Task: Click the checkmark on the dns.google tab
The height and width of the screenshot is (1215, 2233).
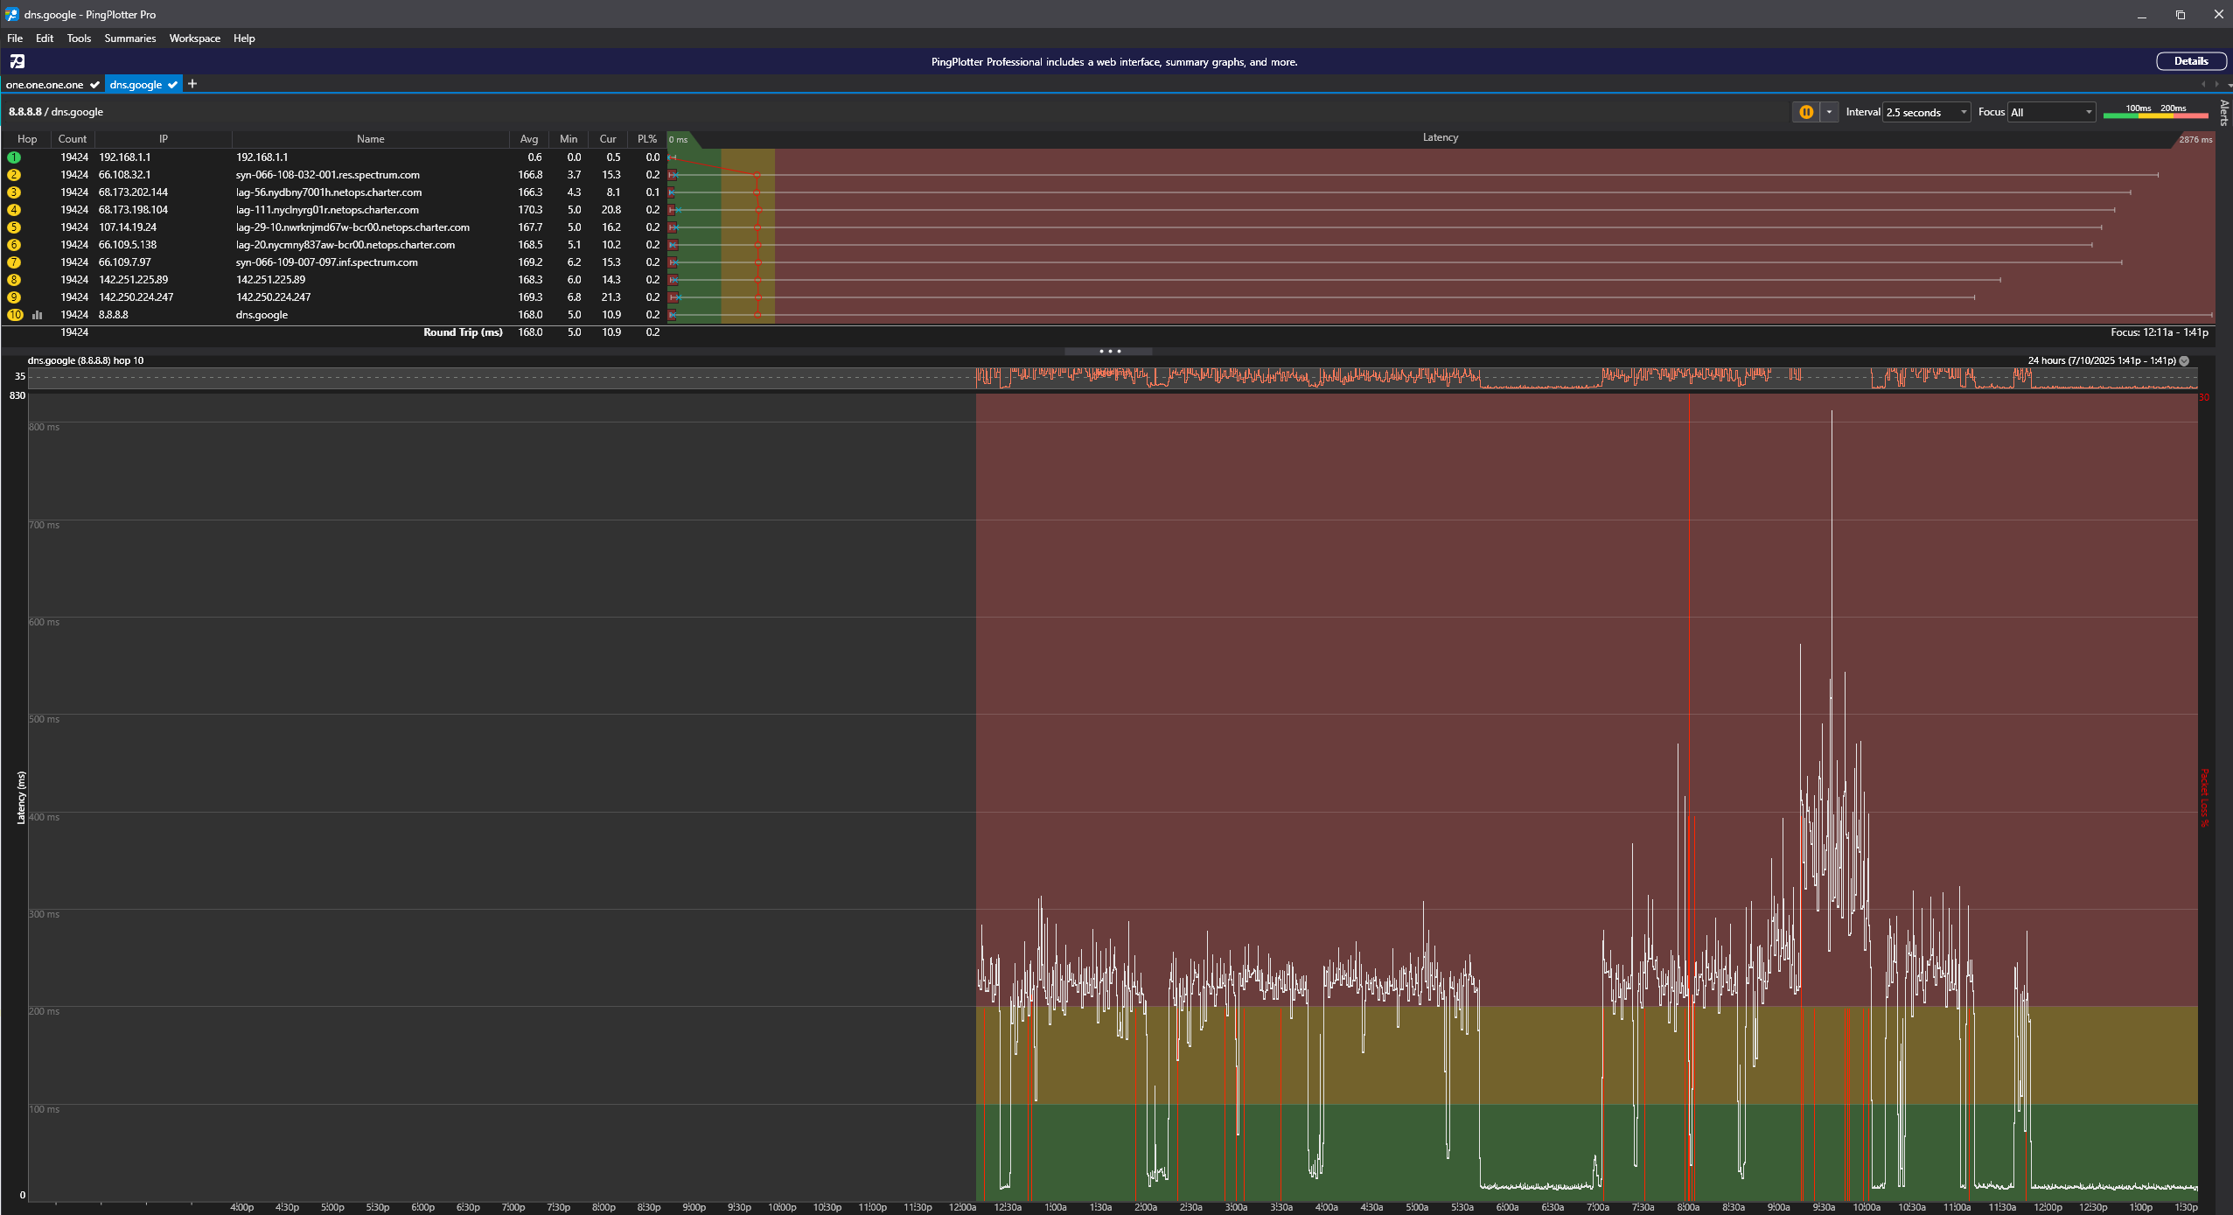Action: (172, 85)
